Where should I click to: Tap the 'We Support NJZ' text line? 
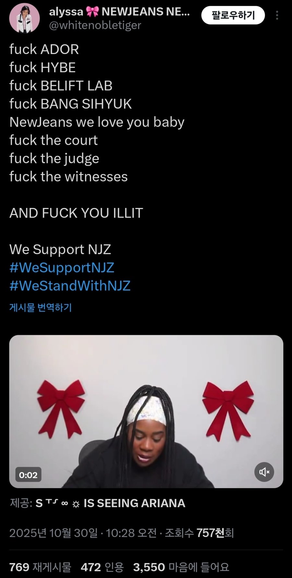(x=60, y=250)
